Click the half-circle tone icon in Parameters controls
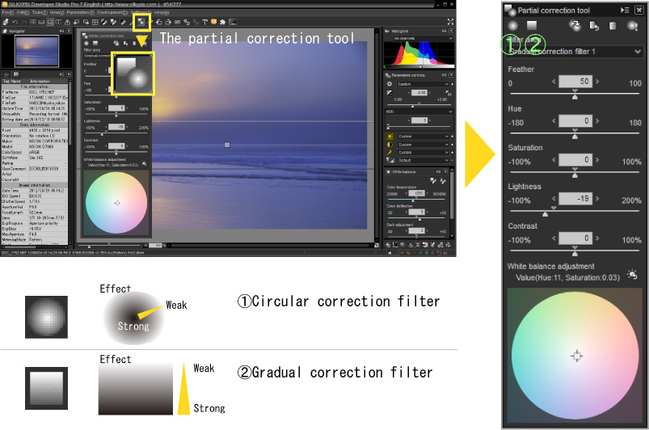 click(390, 145)
